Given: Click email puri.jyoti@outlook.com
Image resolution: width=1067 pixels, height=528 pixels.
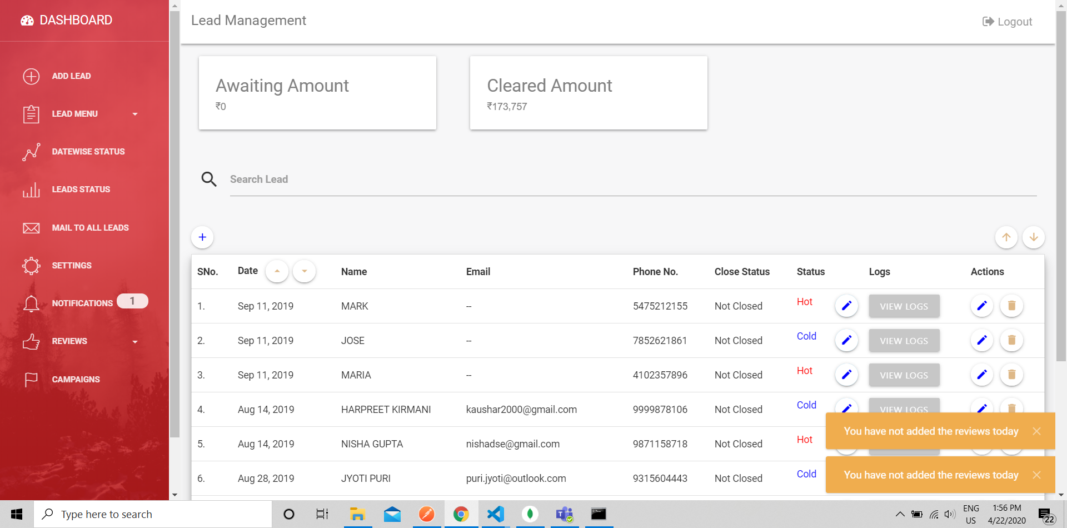Looking at the screenshot, I should [x=516, y=479].
